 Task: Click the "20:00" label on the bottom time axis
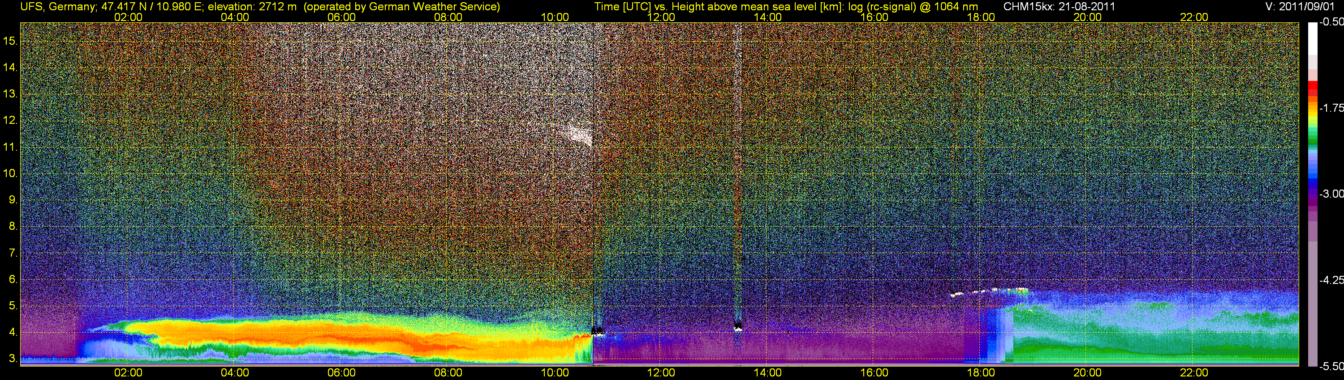coord(1087,373)
